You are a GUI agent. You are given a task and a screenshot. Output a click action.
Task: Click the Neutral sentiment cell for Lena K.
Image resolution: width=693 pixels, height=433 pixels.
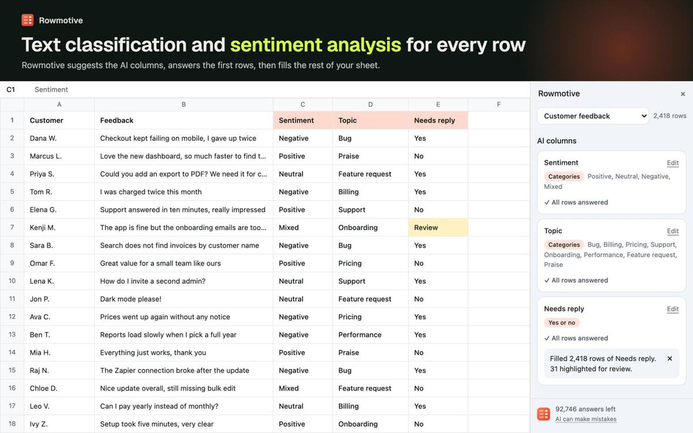coord(303,281)
